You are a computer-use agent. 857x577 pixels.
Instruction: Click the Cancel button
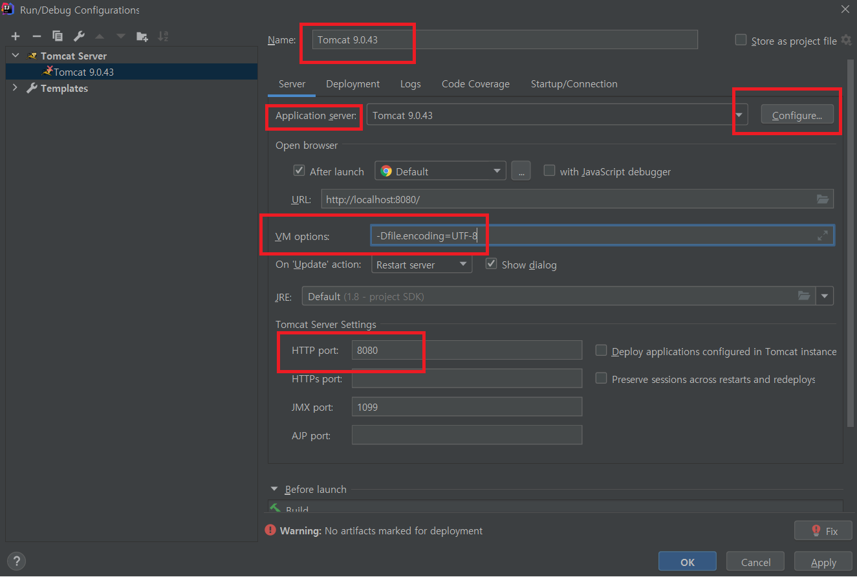pos(755,562)
